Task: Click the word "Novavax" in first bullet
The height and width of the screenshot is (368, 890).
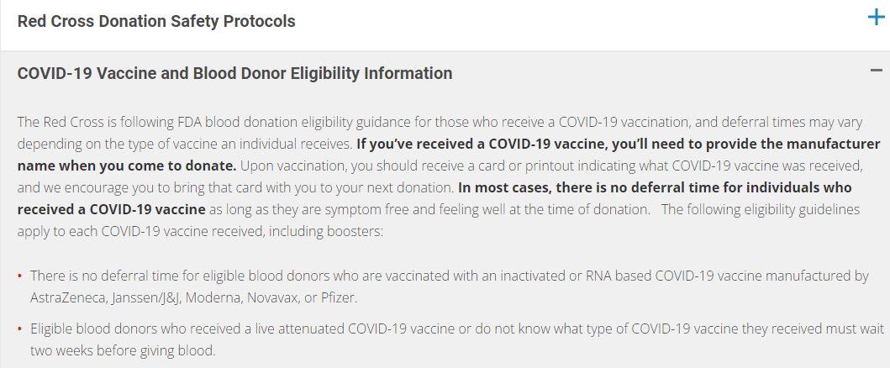Action: (272, 298)
